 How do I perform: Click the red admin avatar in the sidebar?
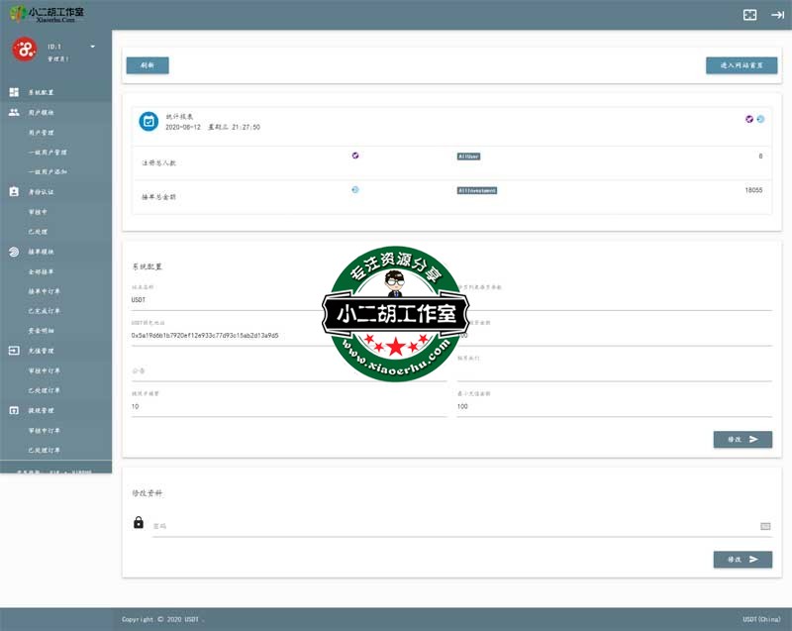coord(25,50)
